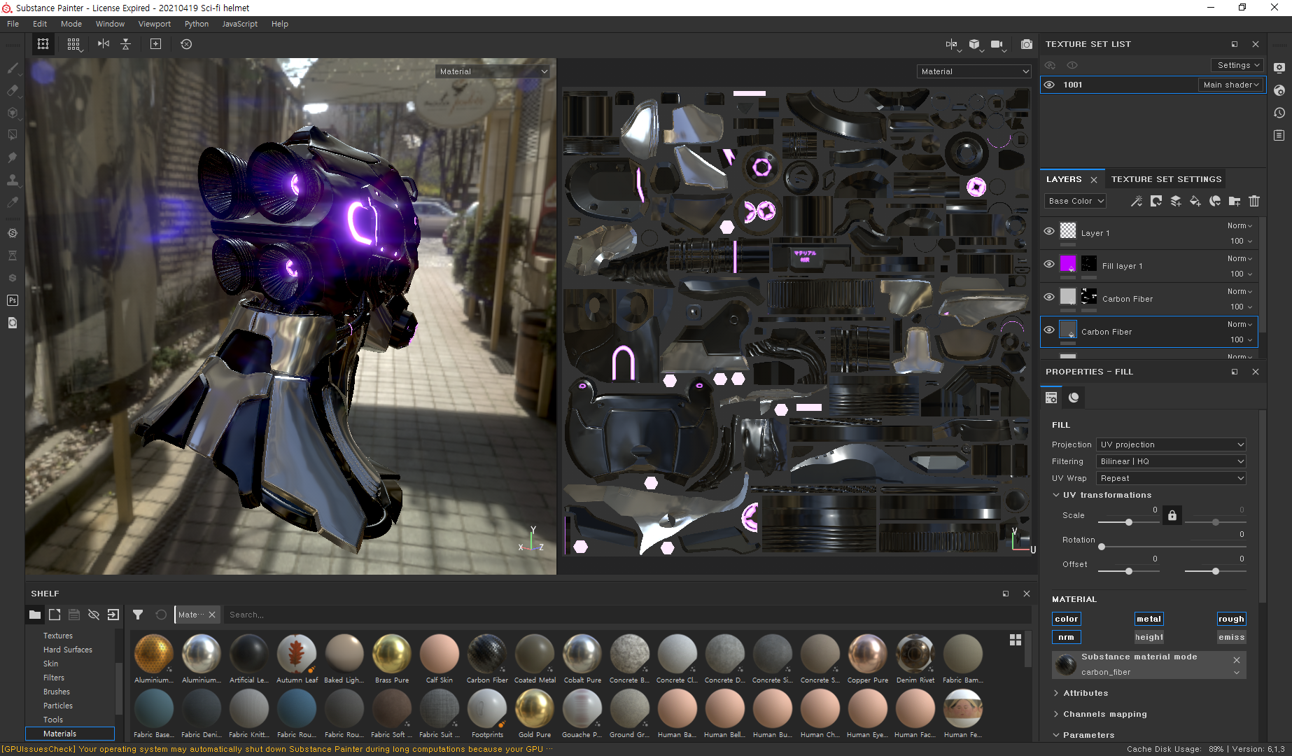Toggle the rough material channel
The height and width of the screenshot is (756, 1292).
1231,619
